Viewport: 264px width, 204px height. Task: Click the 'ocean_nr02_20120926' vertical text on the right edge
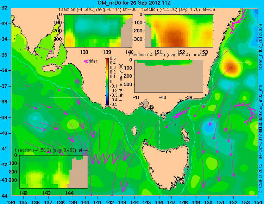click(x=260, y=47)
